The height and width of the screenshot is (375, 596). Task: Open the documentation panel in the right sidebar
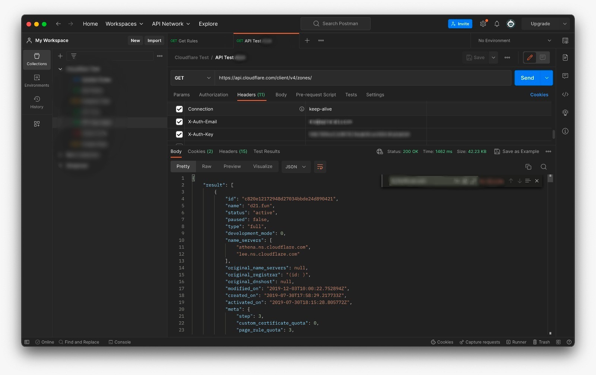[565, 58]
